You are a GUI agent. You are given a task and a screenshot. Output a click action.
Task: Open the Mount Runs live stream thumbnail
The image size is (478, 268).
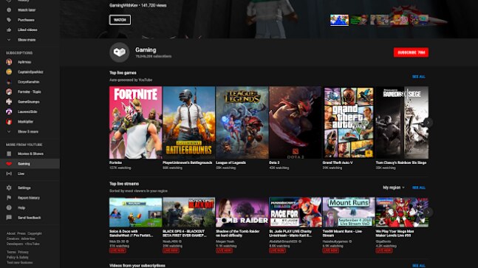[x=349, y=213]
